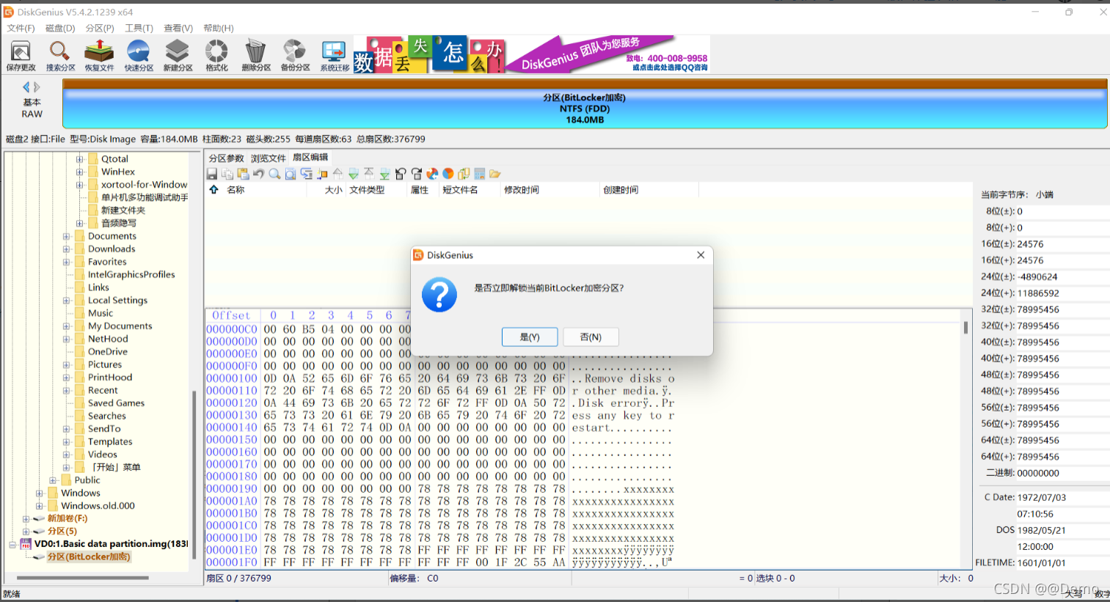Expand the WinHex folder node
Viewport: 1110px width, 602px height.
click(x=79, y=172)
